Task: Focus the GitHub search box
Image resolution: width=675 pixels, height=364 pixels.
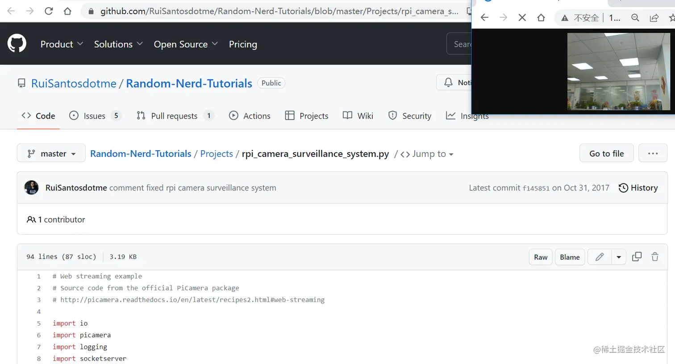Action: coord(459,44)
